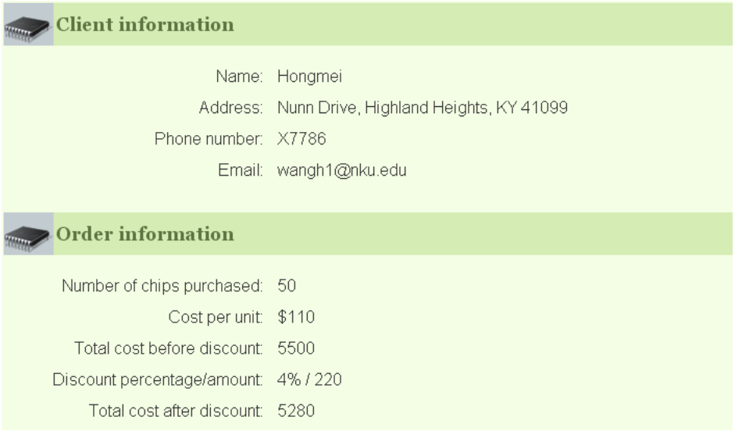
Task: Click the Number of chips purchased label
Action: (x=162, y=286)
